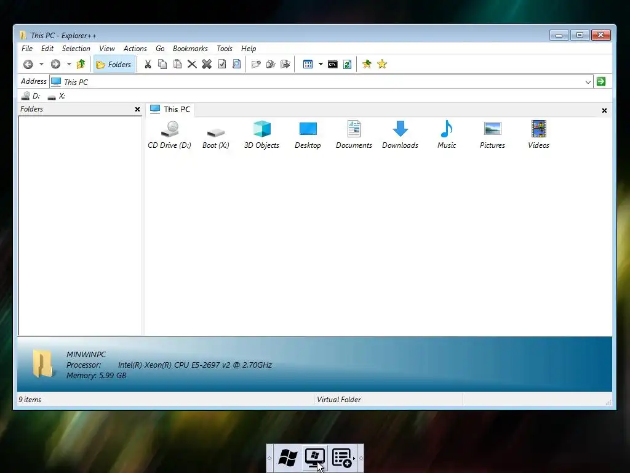The width and height of the screenshot is (630, 473).
Task: Close the current tab with the X
Action: pos(604,111)
